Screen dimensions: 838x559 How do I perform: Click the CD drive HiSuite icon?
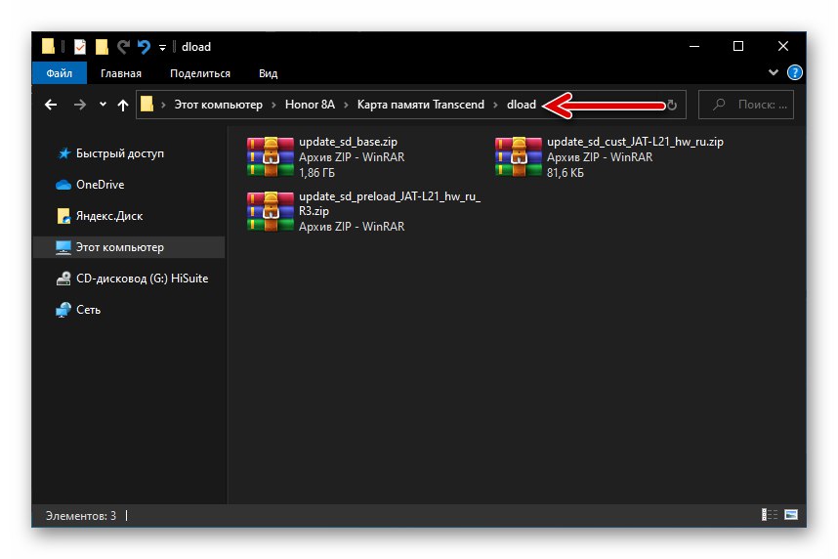(x=63, y=279)
